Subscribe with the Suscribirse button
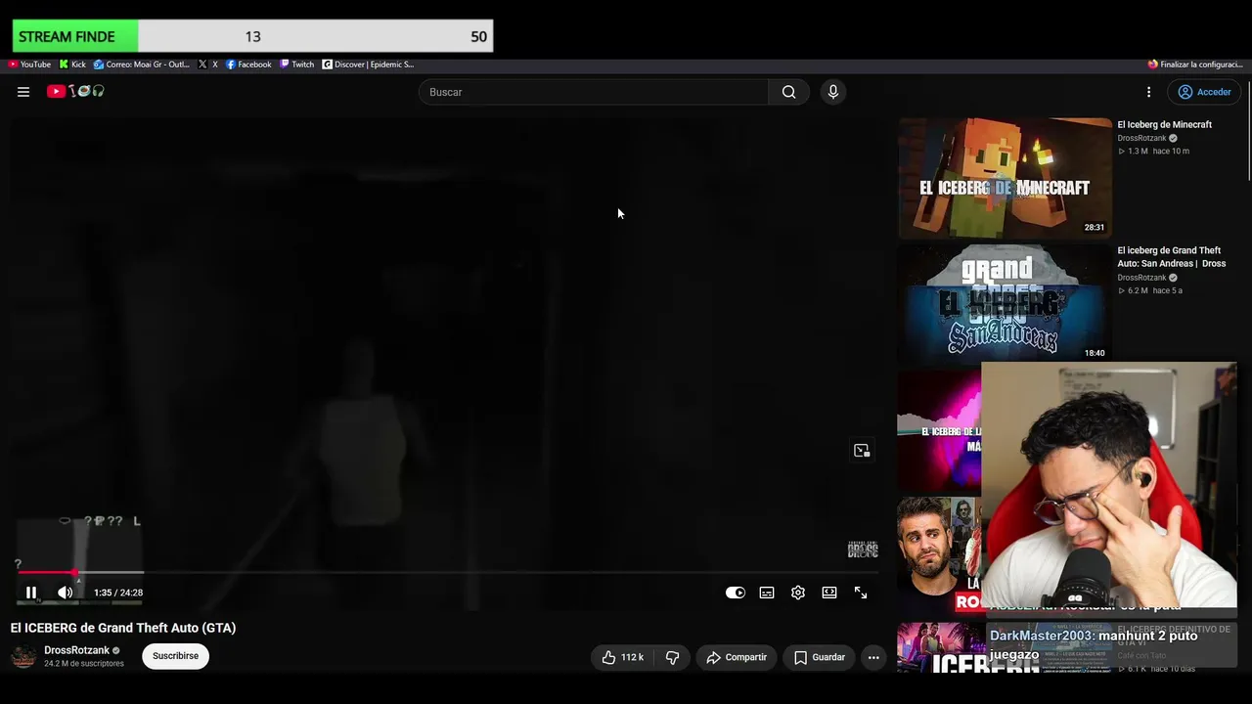The width and height of the screenshot is (1252, 704). point(175,656)
